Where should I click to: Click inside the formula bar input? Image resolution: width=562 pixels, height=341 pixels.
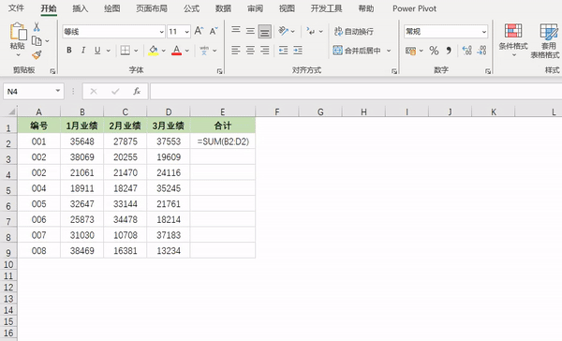356,91
